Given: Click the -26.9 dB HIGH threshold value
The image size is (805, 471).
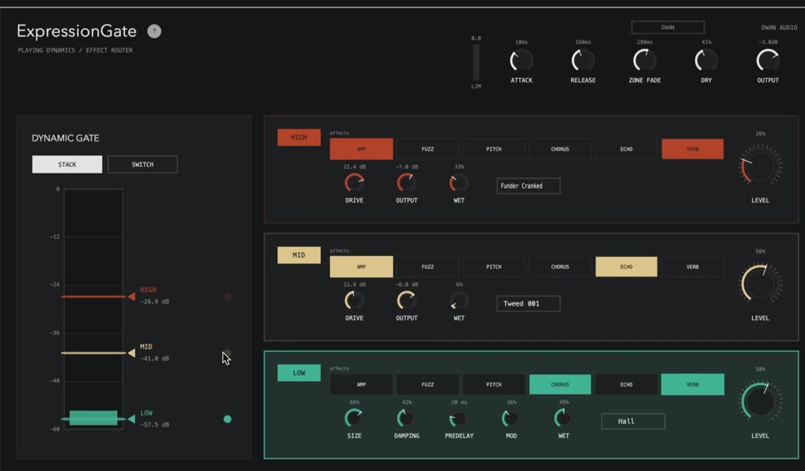Looking at the screenshot, I should click(155, 301).
